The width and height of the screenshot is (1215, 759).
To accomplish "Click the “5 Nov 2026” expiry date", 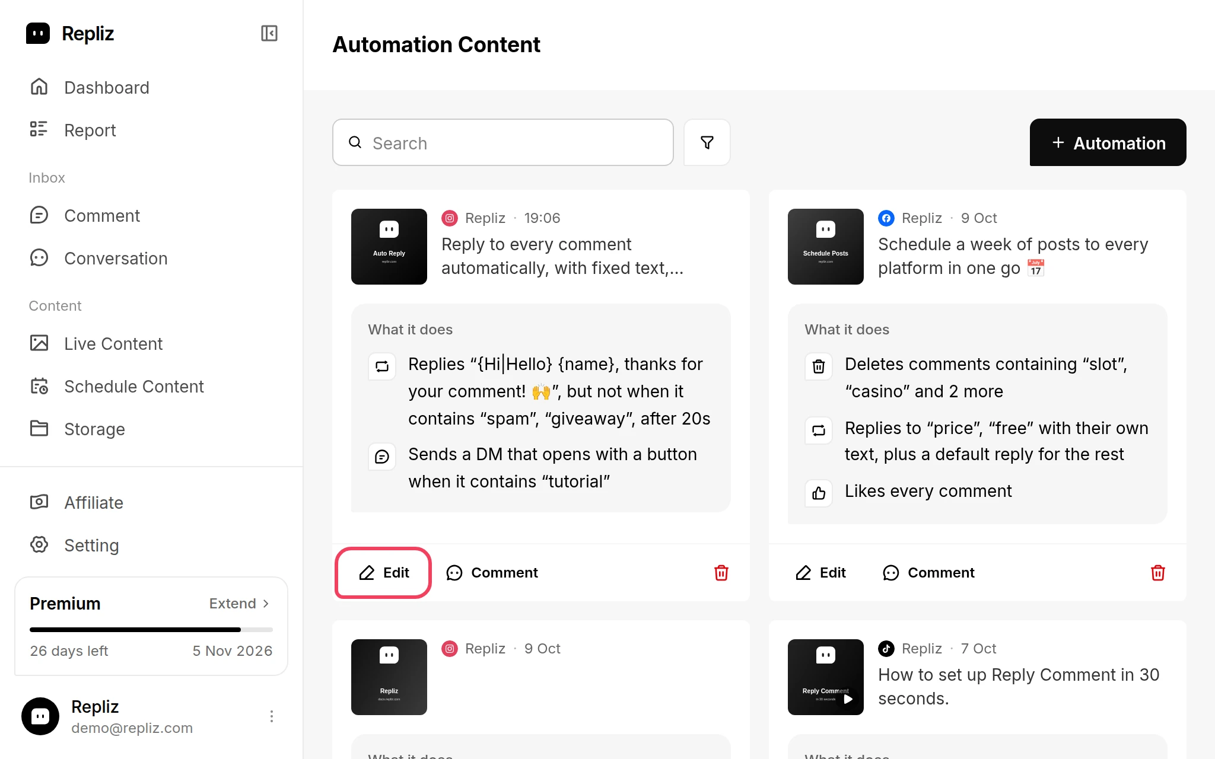I will (233, 651).
